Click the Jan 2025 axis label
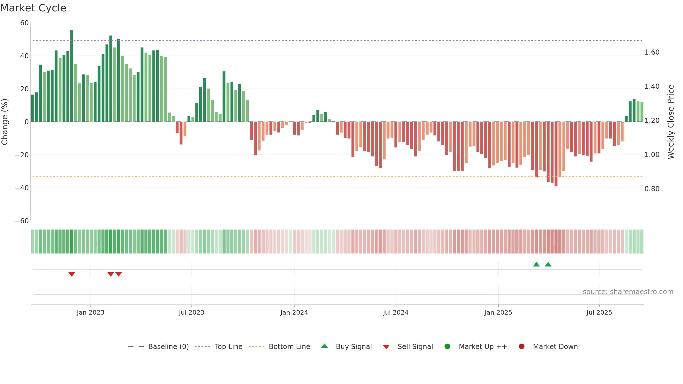 (498, 312)
